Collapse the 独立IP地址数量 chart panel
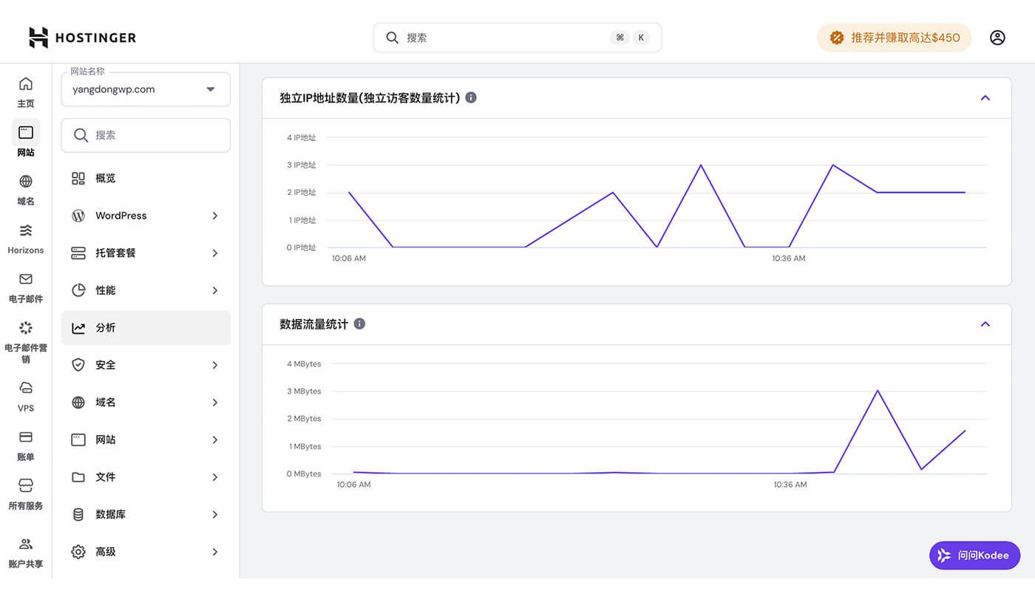The image size is (1035, 591). point(985,97)
